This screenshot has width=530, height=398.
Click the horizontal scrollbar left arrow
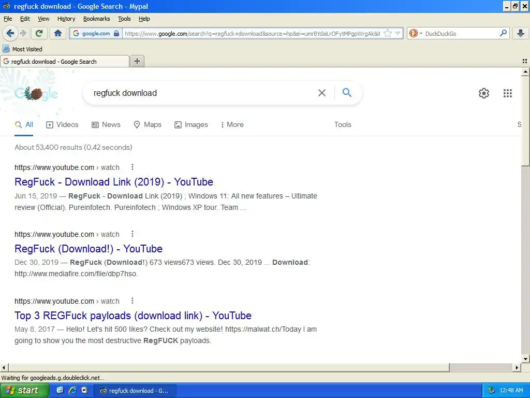point(4,367)
